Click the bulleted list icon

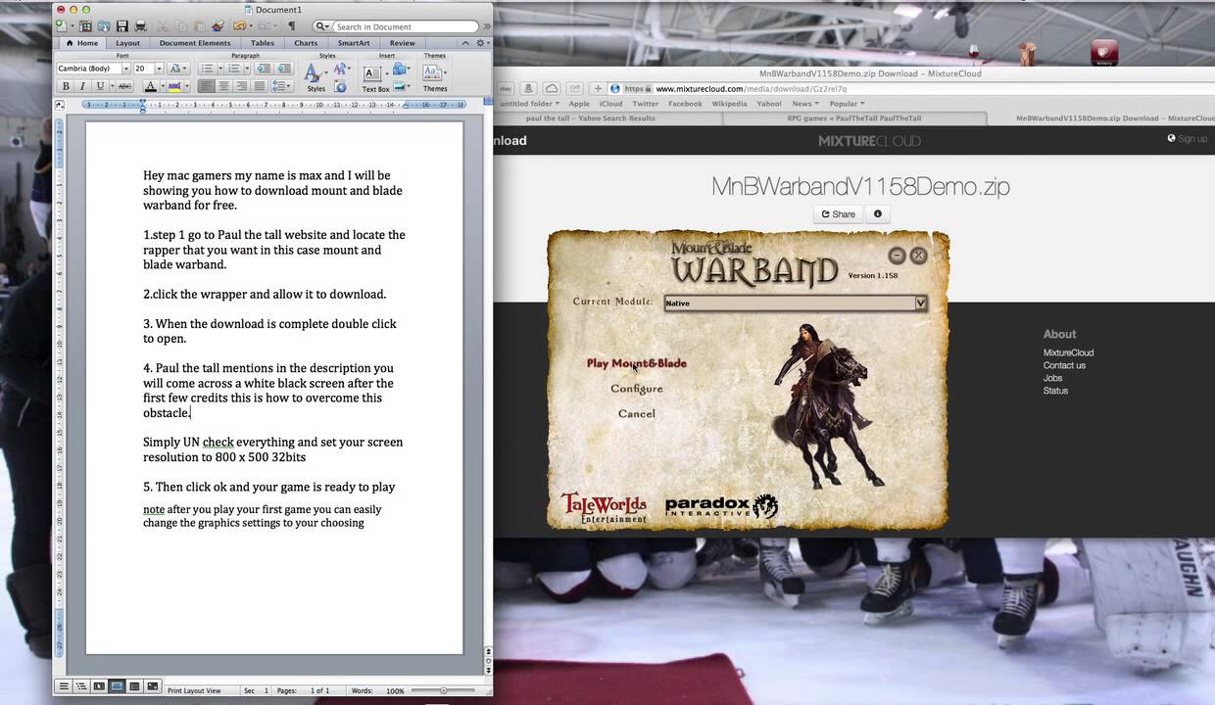207,69
